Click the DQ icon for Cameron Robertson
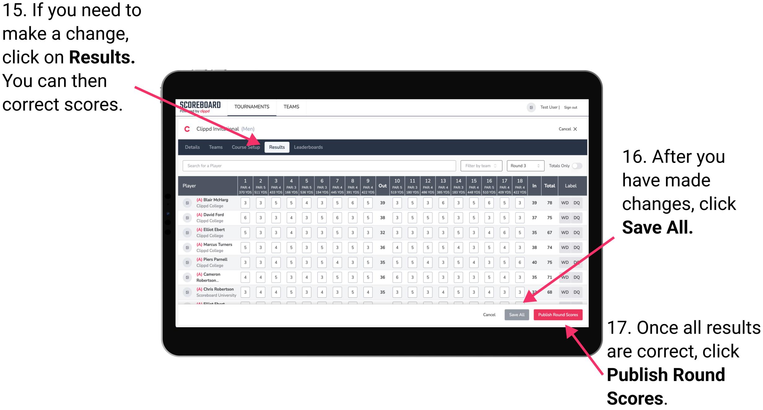The height and width of the screenshot is (410, 763). point(576,276)
